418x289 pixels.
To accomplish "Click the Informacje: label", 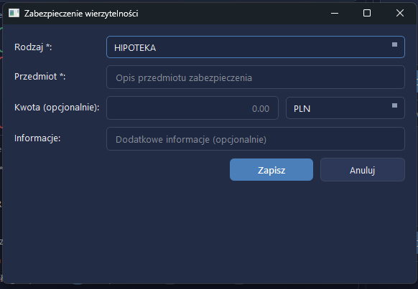I will (37, 138).
